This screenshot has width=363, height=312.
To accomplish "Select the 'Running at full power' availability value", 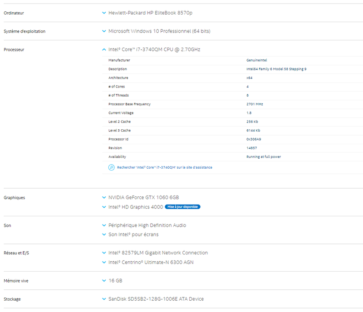I will 264,157.
